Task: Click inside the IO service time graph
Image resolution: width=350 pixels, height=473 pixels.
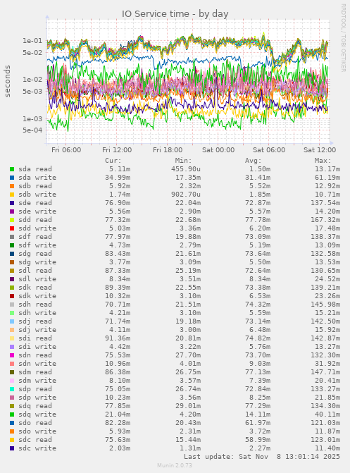Action: [188, 82]
